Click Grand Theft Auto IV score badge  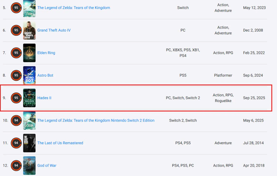coord(16,30)
